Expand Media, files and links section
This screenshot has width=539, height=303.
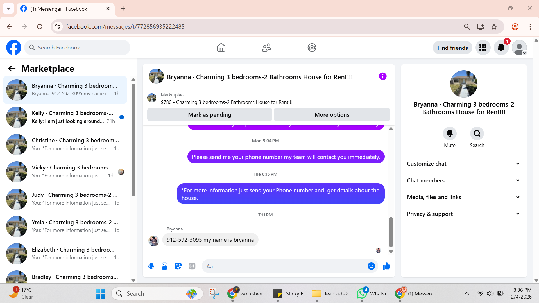[x=464, y=197]
